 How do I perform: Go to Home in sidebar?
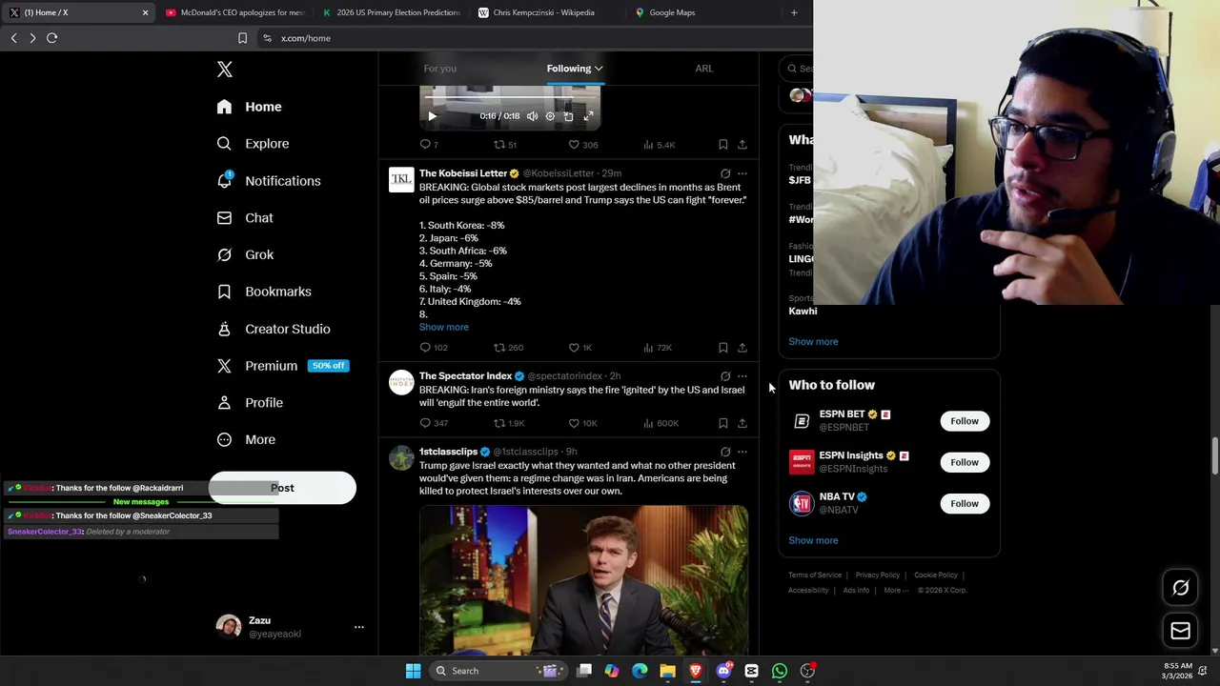(249, 107)
